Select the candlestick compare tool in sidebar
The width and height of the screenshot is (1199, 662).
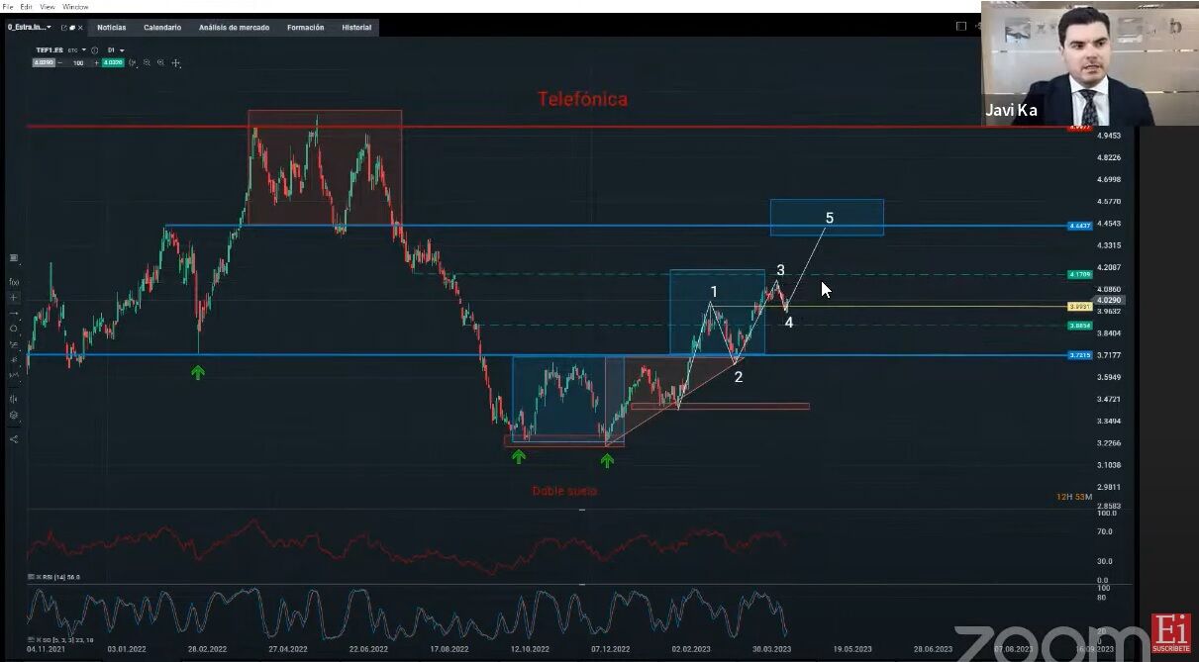[x=14, y=398]
